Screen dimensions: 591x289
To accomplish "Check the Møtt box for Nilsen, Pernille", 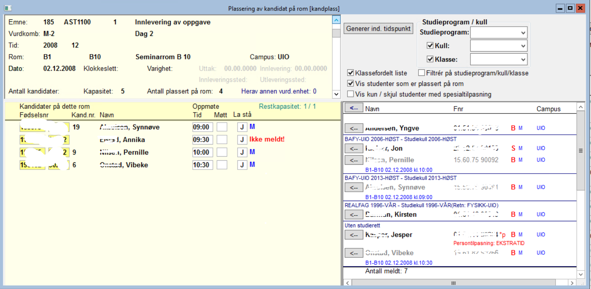I will pyautogui.click(x=222, y=152).
